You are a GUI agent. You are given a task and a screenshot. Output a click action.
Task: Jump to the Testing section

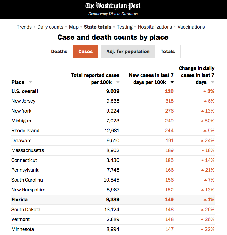tap(125, 27)
